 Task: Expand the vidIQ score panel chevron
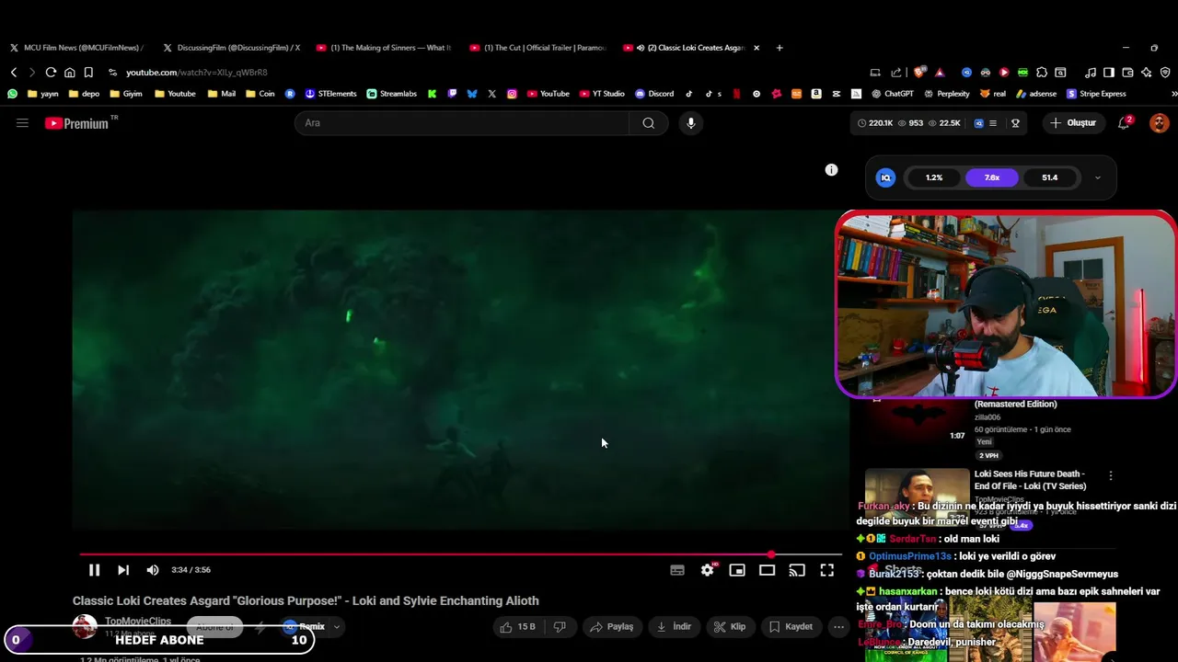click(1097, 177)
